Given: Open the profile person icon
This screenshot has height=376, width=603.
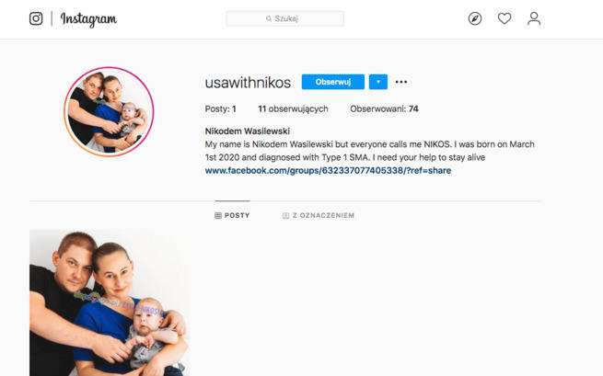Looking at the screenshot, I should [x=534, y=18].
